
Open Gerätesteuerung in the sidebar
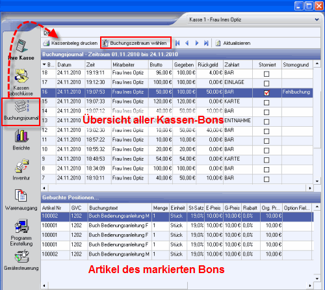(21, 260)
